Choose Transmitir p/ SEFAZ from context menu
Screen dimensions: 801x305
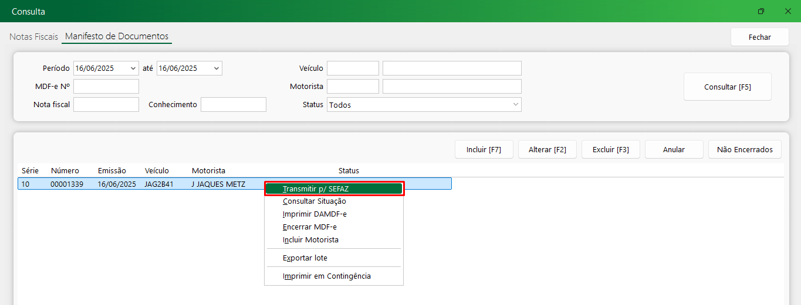click(334, 189)
